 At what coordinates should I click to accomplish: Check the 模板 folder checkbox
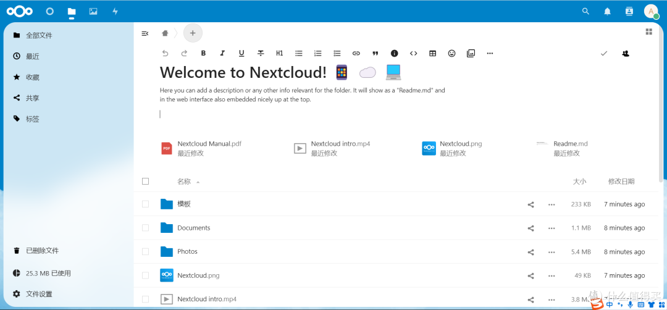146,204
